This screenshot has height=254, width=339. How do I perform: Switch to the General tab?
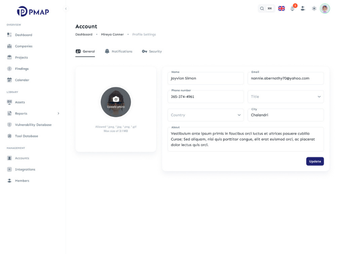(x=85, y=51)
